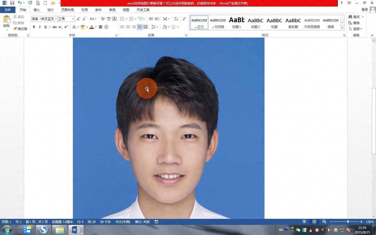Save the document using the floppy disk icon
Viewport: 376px width, 235px height.
tap(12, 3)
